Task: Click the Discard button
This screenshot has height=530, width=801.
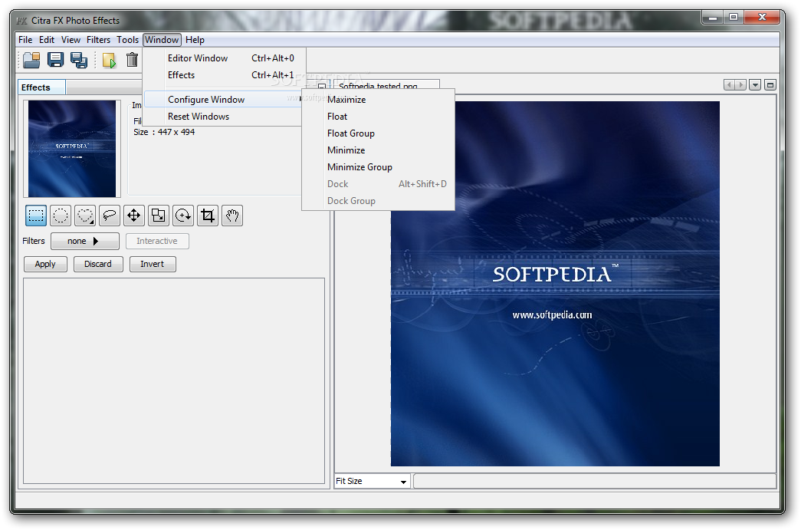Action: click(98, 265)
